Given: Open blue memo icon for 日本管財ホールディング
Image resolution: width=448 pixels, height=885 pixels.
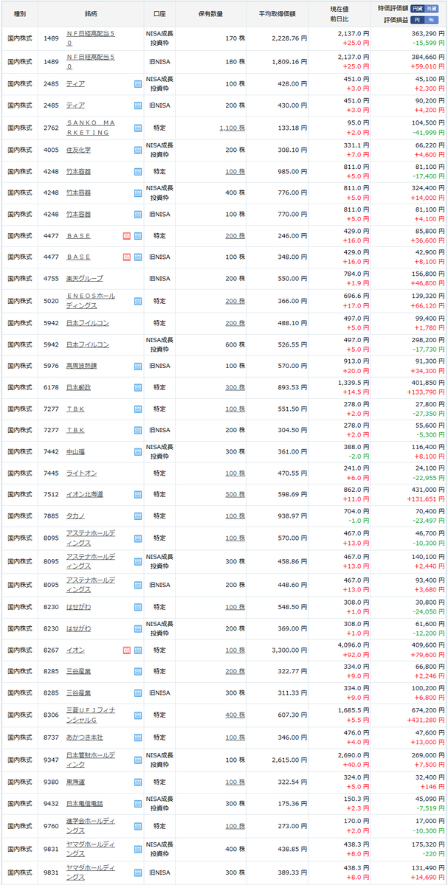Looking at the screenshot, I should 138,759.
